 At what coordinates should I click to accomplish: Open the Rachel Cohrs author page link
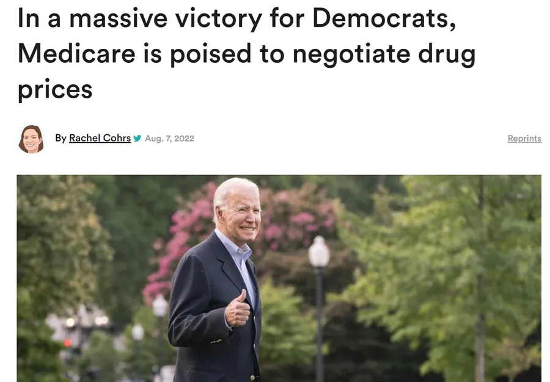point(100,138)
